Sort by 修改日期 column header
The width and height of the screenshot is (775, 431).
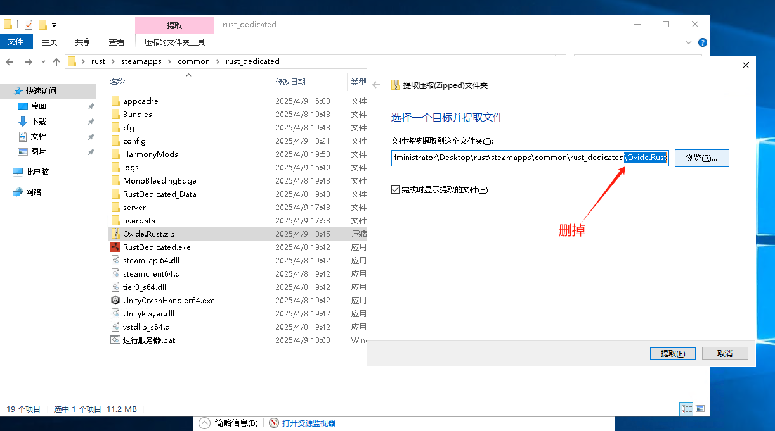coord(290,82)
